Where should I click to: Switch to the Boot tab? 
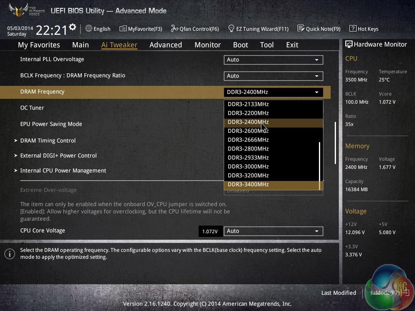tap(240, 45)
